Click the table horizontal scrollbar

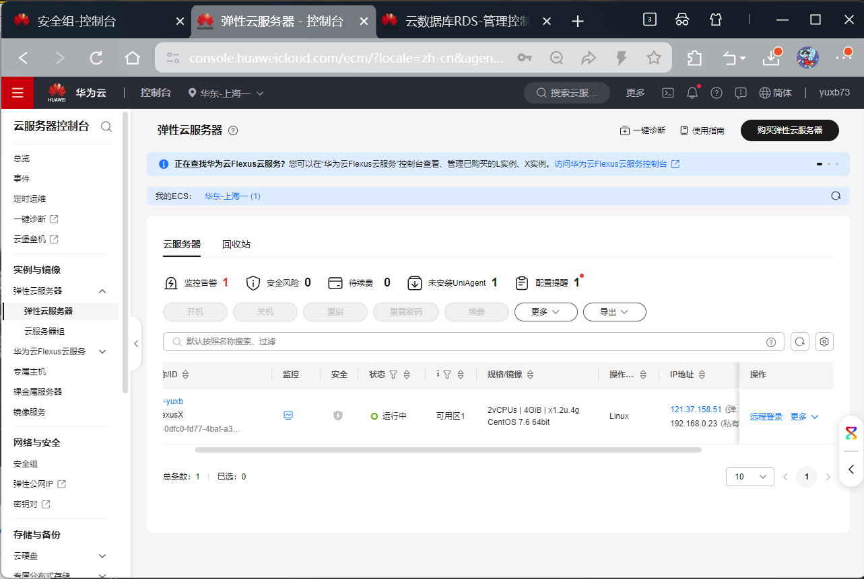pyautogui.click(x=448, y=450)
